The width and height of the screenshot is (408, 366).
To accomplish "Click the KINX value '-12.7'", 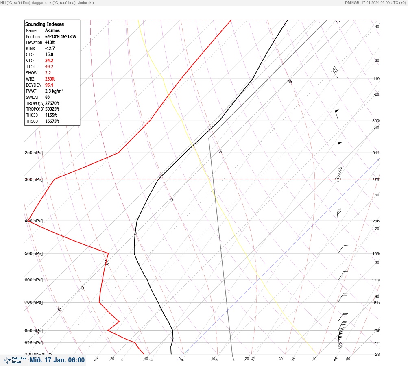I will [50, 48].
